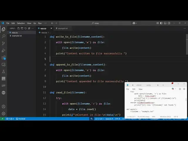This screenshot has height=141, width=188.
Task: Open the Edit menu in Notepad
Action: (134, 89)
